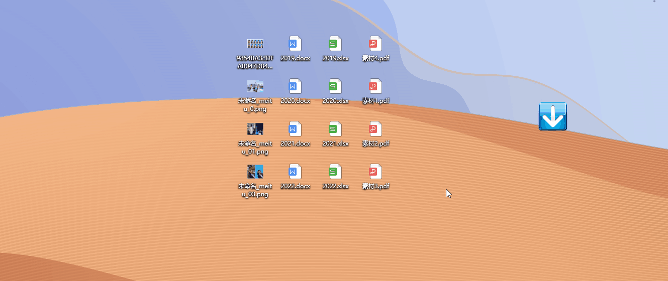Viewport: 668px width, 281px height.
Task: Click the 素材4.pdf file name label
Action: point(376,58)
